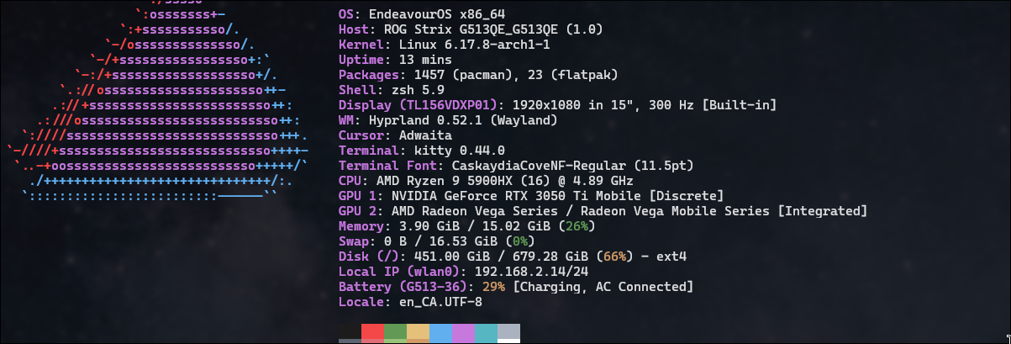Click the teal color swatch
The height and width of the screenshot is (344, 1011).
point(486,333)
